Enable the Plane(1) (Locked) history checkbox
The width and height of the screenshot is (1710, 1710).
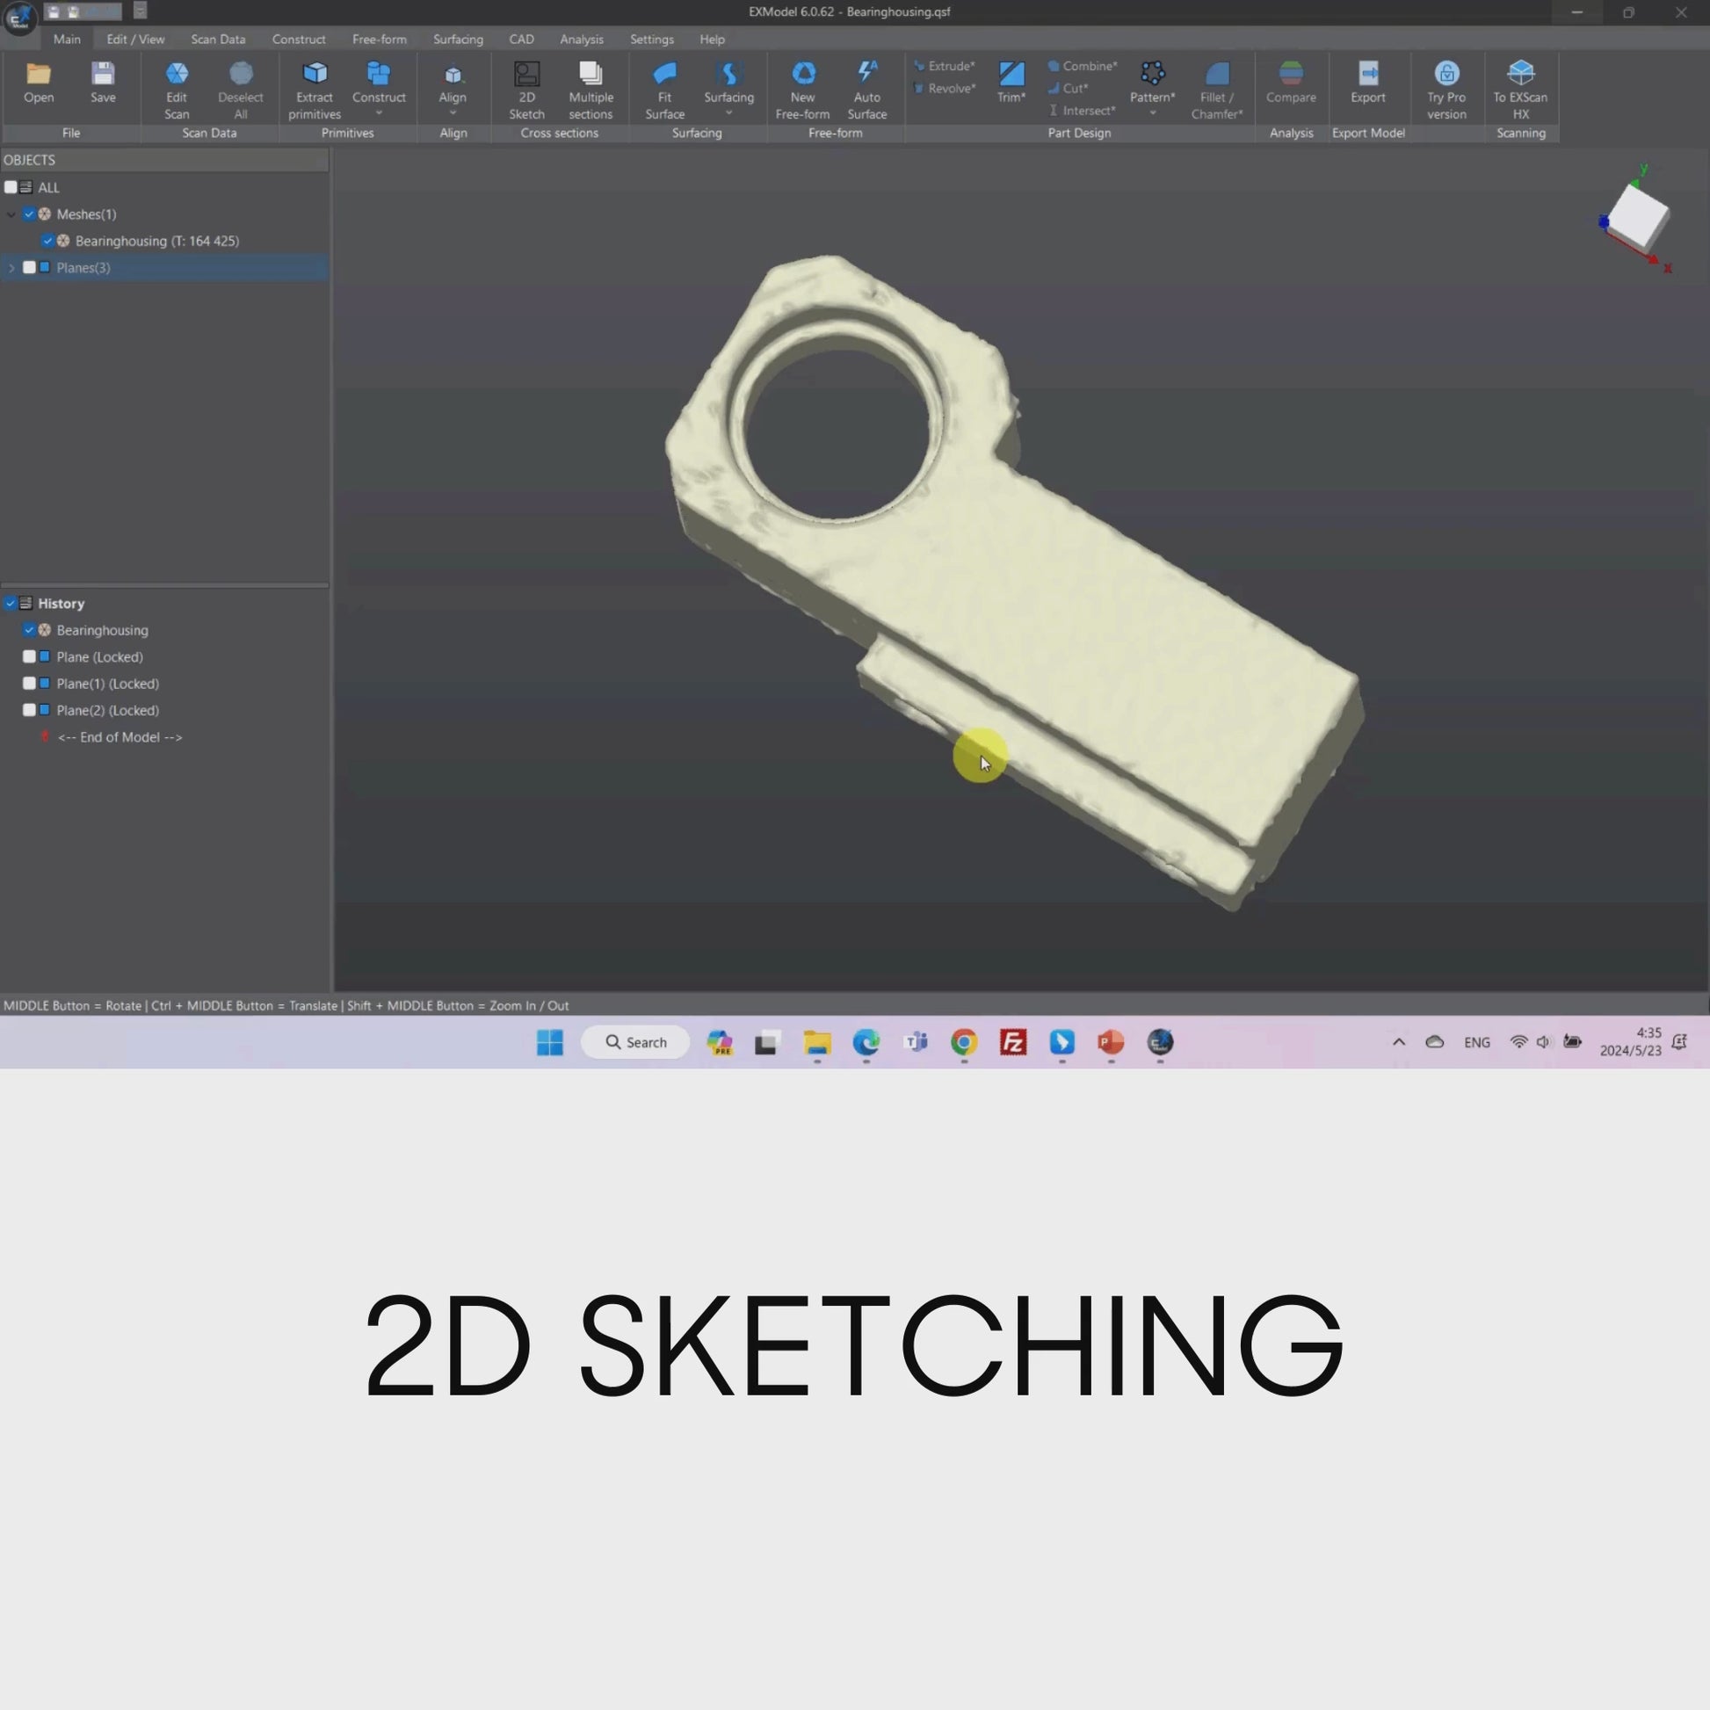[29, 684]
